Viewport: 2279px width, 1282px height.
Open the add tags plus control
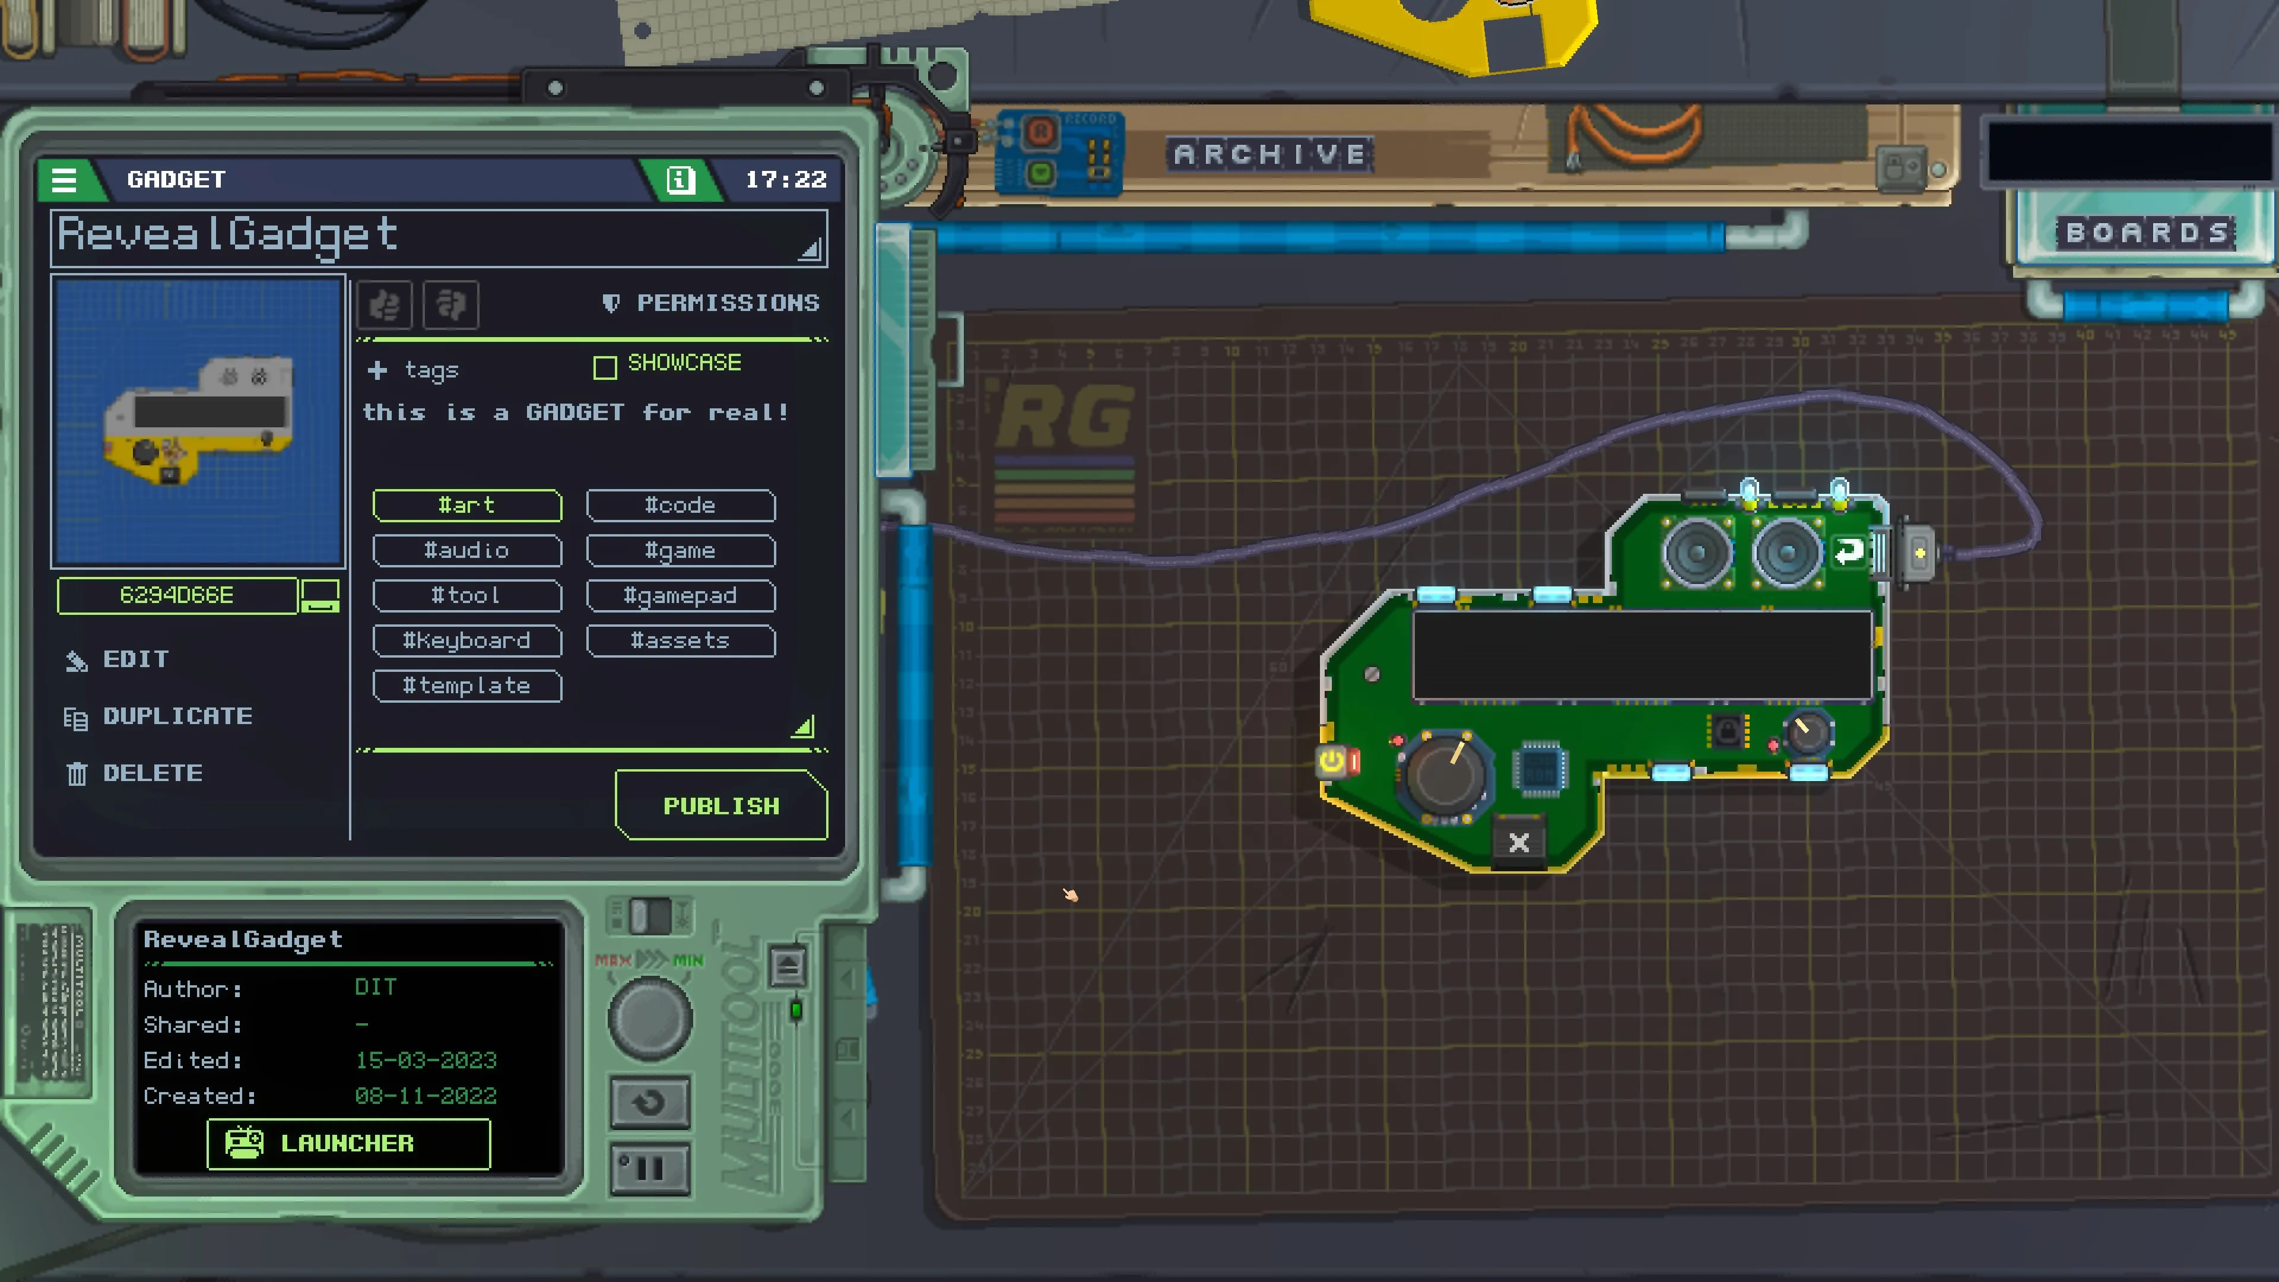(378, 370)
